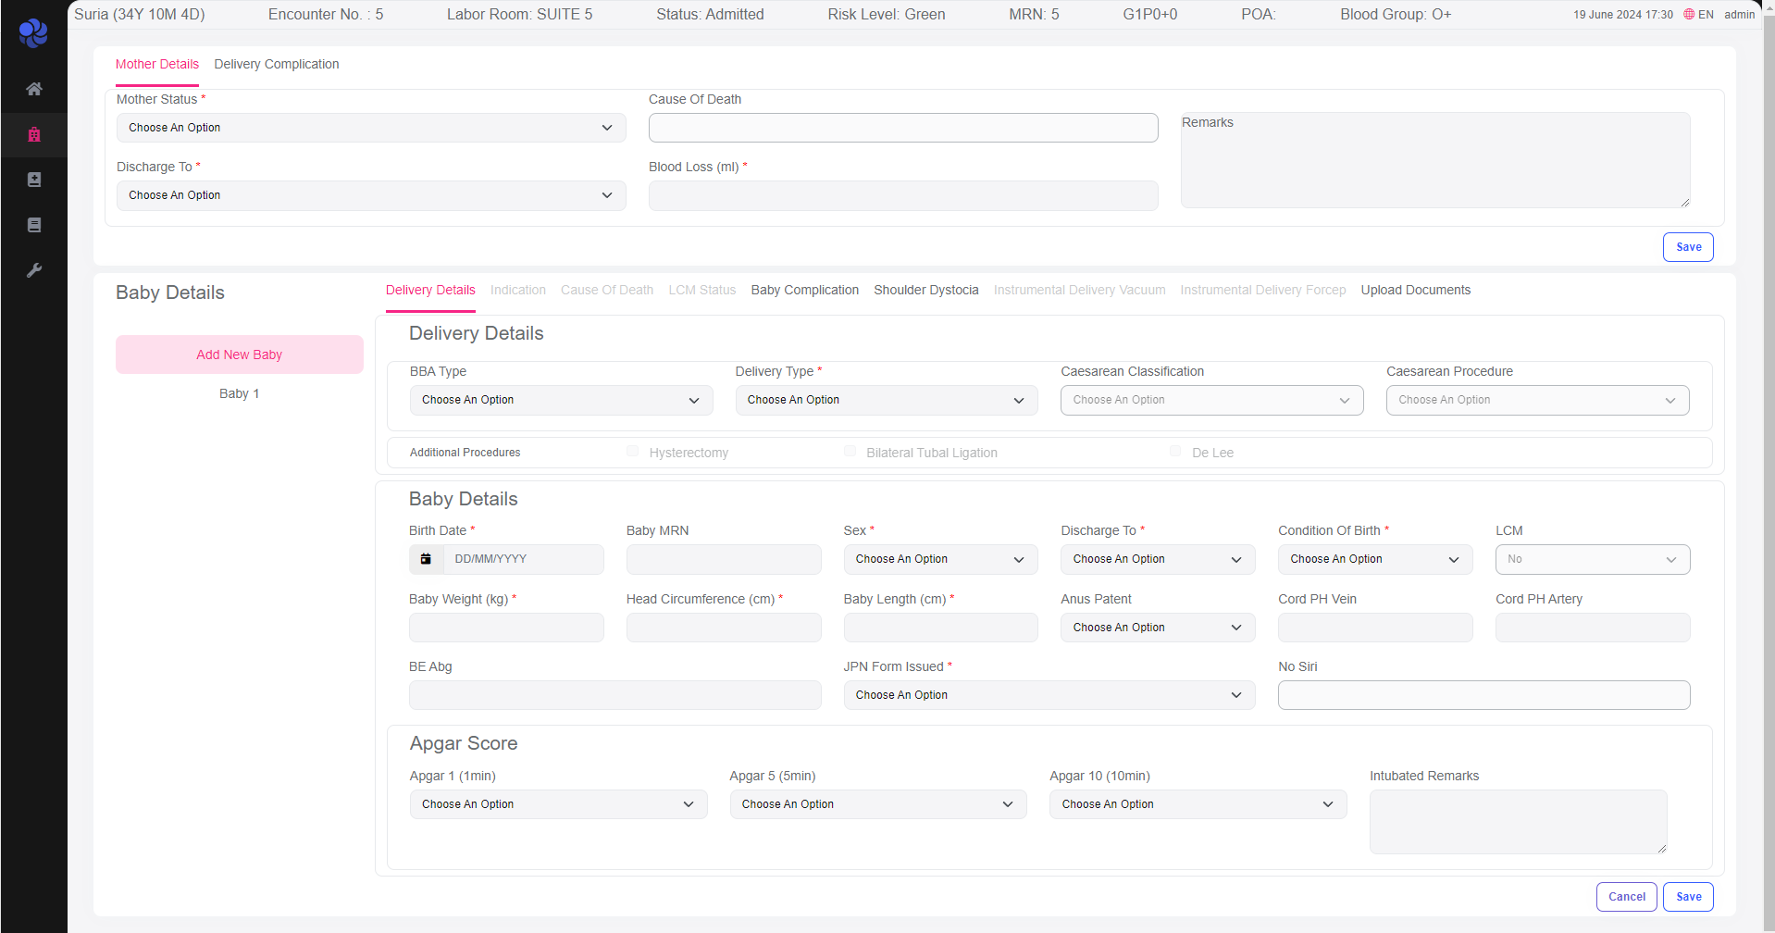1775x933 pixels.
Task: Open the medical book plus sidebar icon
Action: (34, 180)
